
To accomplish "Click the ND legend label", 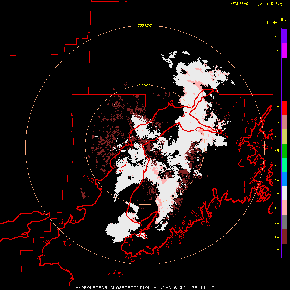I will click(x=277, y=251).
